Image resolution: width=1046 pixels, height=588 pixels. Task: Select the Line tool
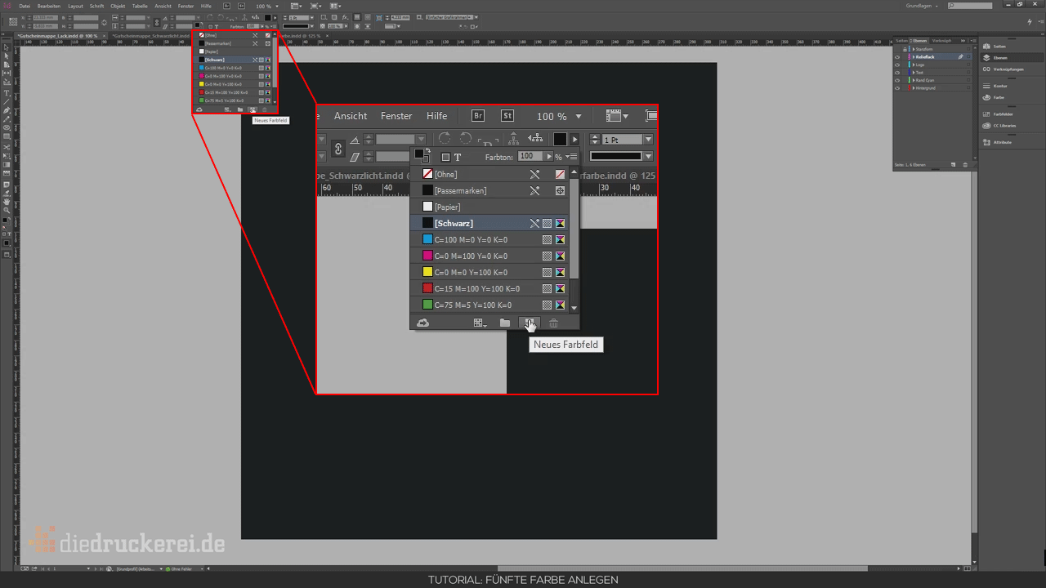coord(7,100)
